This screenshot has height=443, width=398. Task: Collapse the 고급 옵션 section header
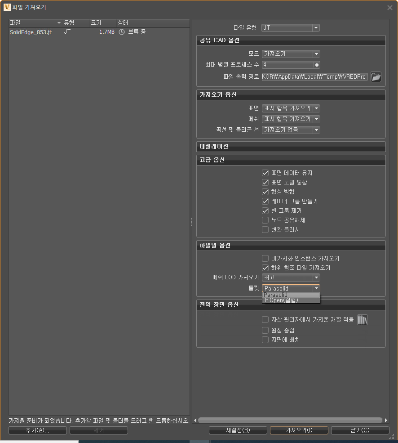pos(291,160)
